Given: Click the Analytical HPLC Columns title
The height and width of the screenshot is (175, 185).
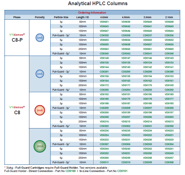Looking at the screenshot, I should tap(98, 3).
